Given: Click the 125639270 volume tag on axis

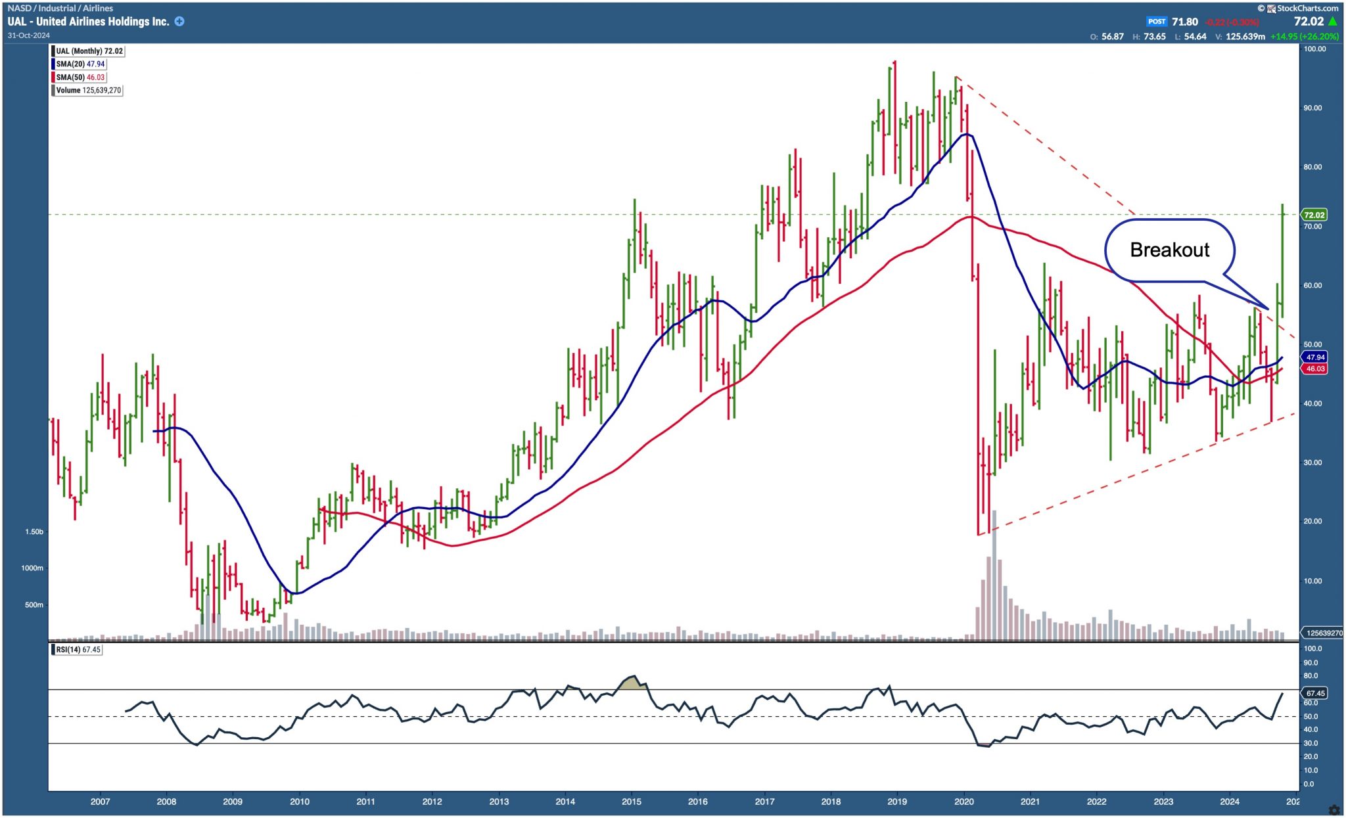Looking at the screenshot, I should click(x=1323, y=633).
